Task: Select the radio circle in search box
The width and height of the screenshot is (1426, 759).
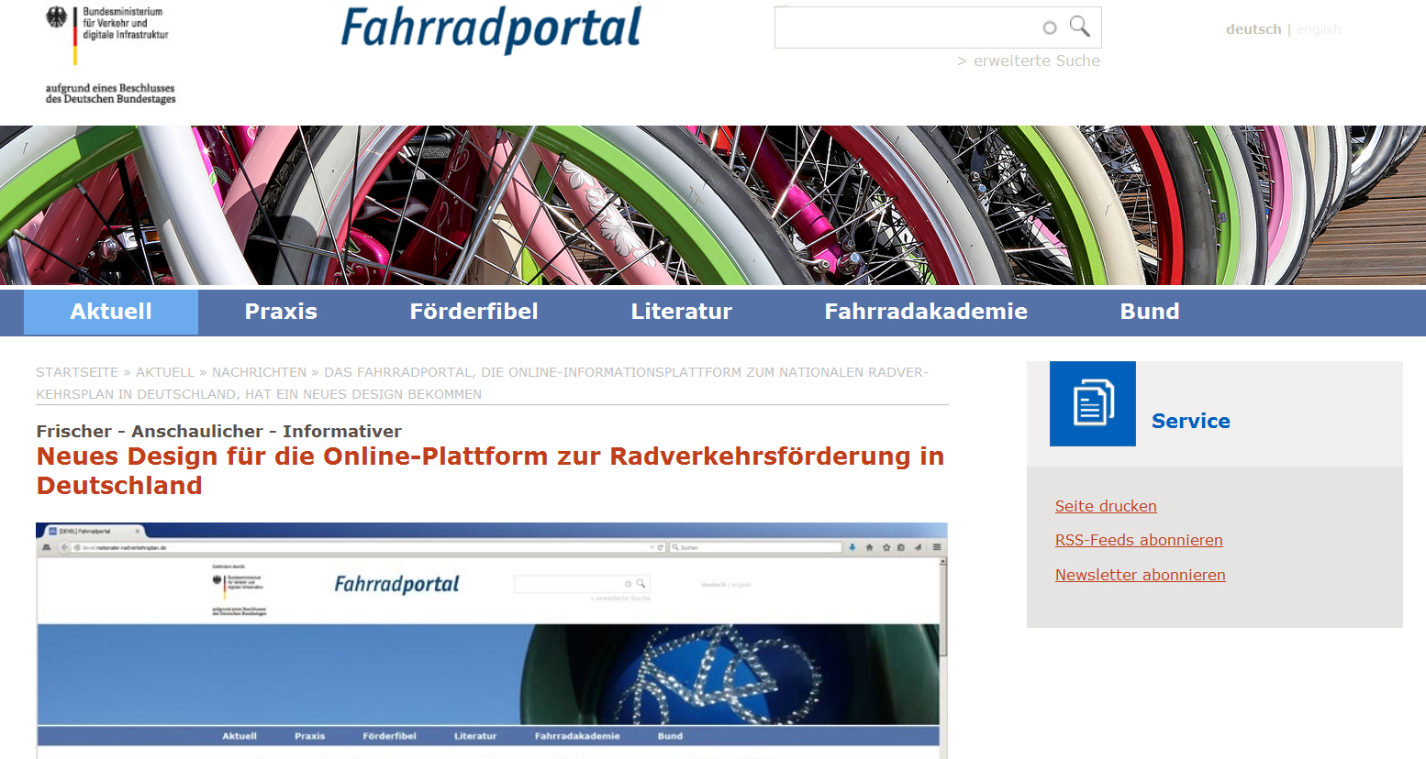Action: (1050, 27)
